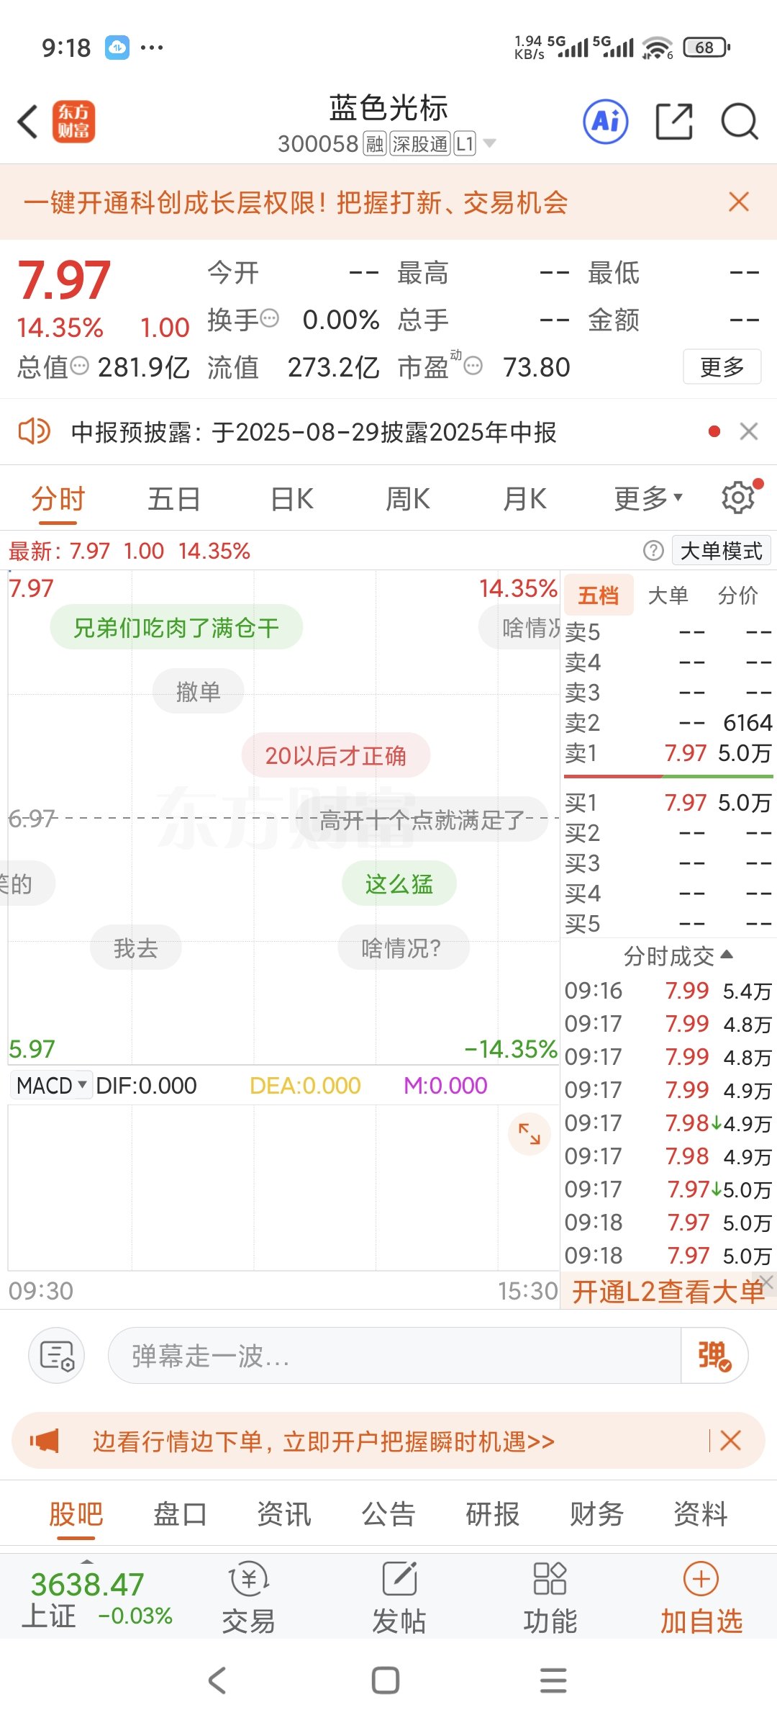This screenshot has height=1728, width=777.
Task: Tap the 卖1 7.97 order row
Action: coord(668,752)
